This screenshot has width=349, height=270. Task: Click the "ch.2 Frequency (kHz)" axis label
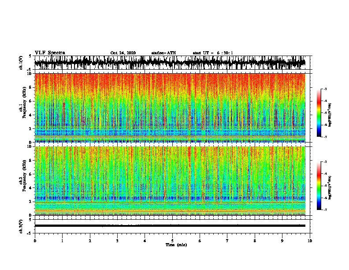[23, 176]
